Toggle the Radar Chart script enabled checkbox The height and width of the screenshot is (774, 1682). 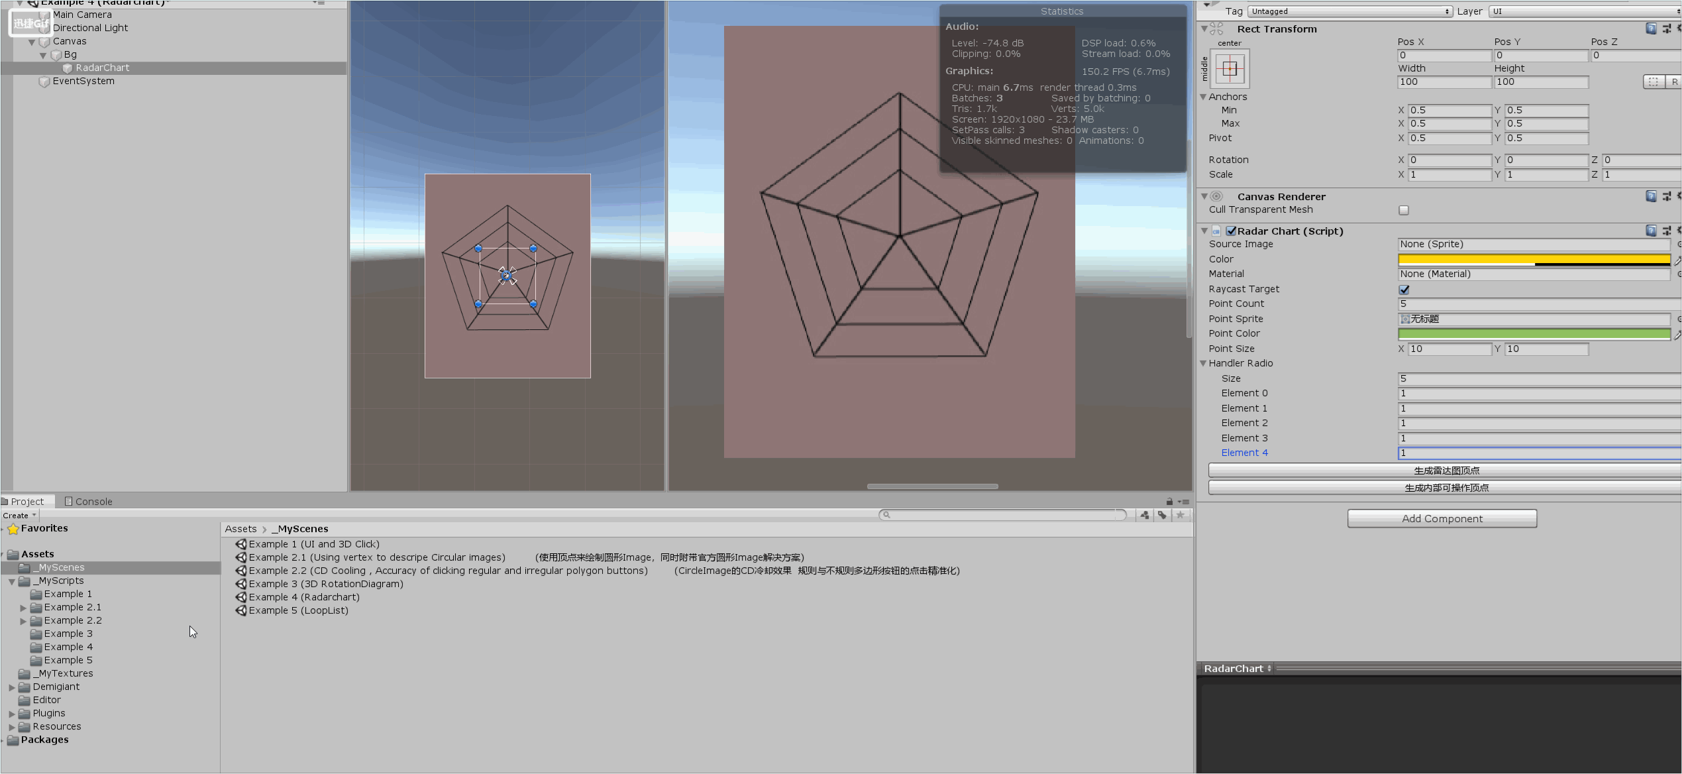pos(1231,231)
